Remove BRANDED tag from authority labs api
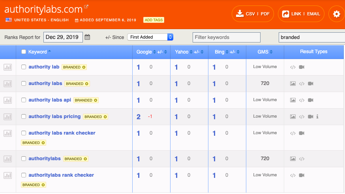 click(96, 100)
